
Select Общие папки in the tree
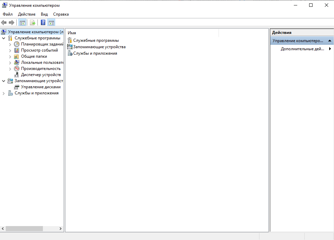[x=34, y=56]
